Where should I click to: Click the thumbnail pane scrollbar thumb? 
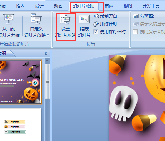[x=47, y=81]
